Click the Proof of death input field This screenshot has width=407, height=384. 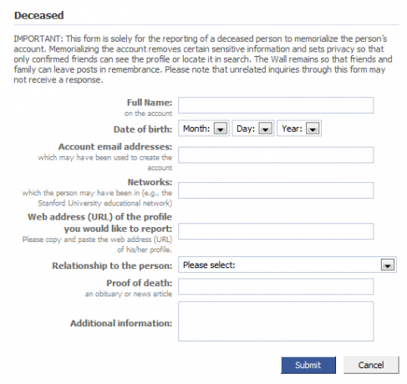[276, 286]
